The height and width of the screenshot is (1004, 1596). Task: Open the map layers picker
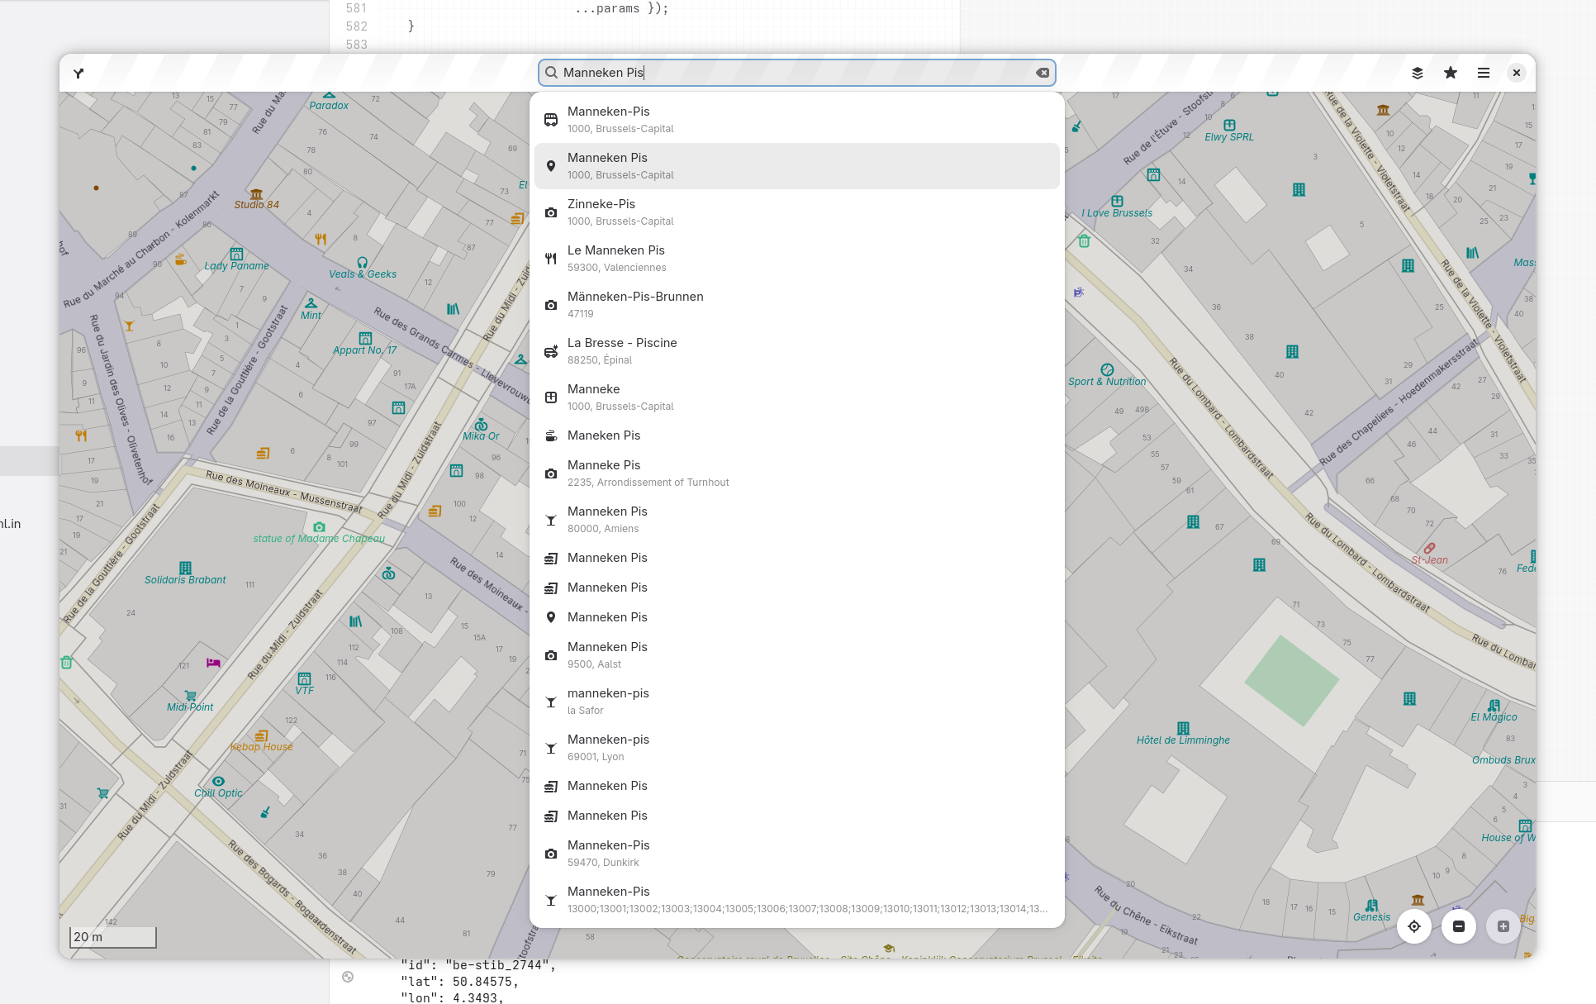[1418, 73]
